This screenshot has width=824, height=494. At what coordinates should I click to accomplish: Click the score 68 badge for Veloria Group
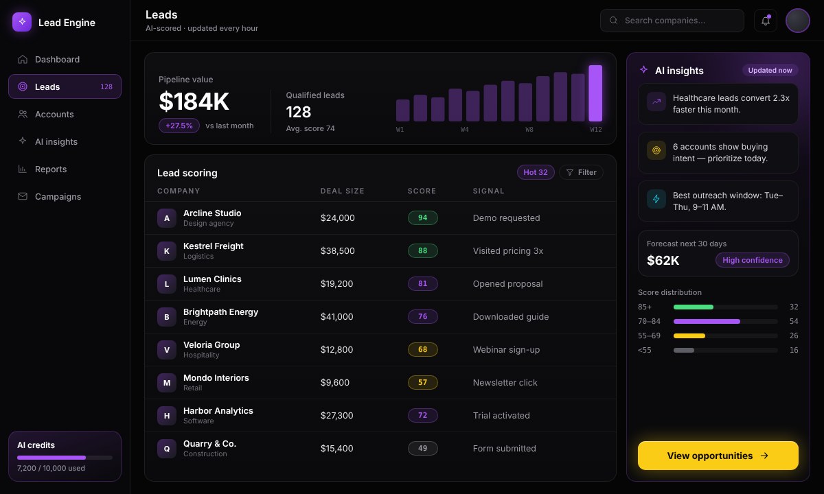(x=423, y=350)
